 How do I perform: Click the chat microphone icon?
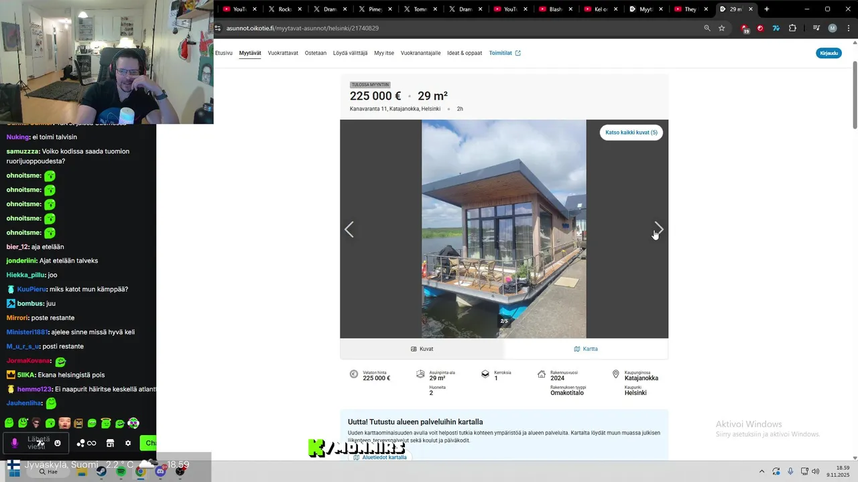pos(14,443)
